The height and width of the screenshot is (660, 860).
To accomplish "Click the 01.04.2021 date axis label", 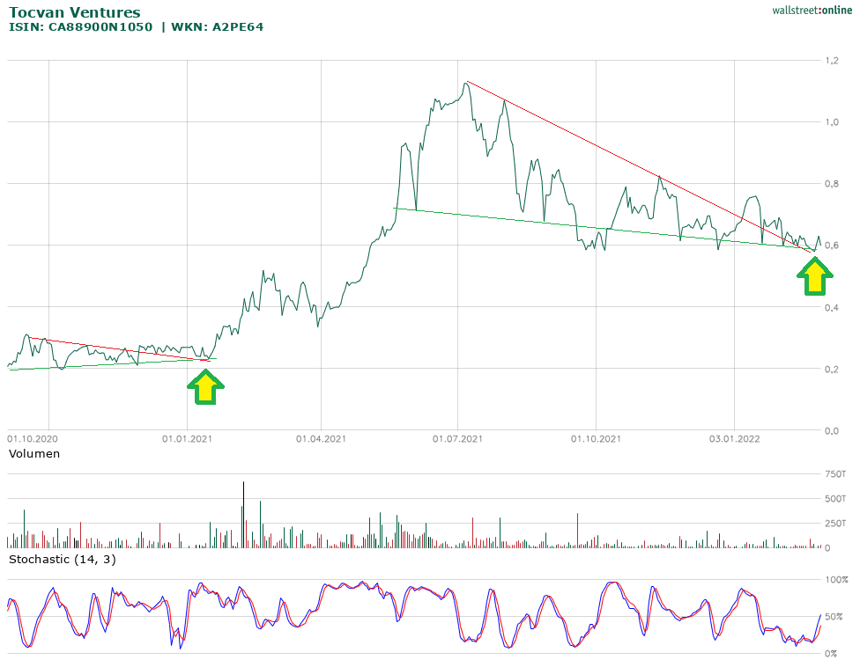I will click(x=321, y=439).
